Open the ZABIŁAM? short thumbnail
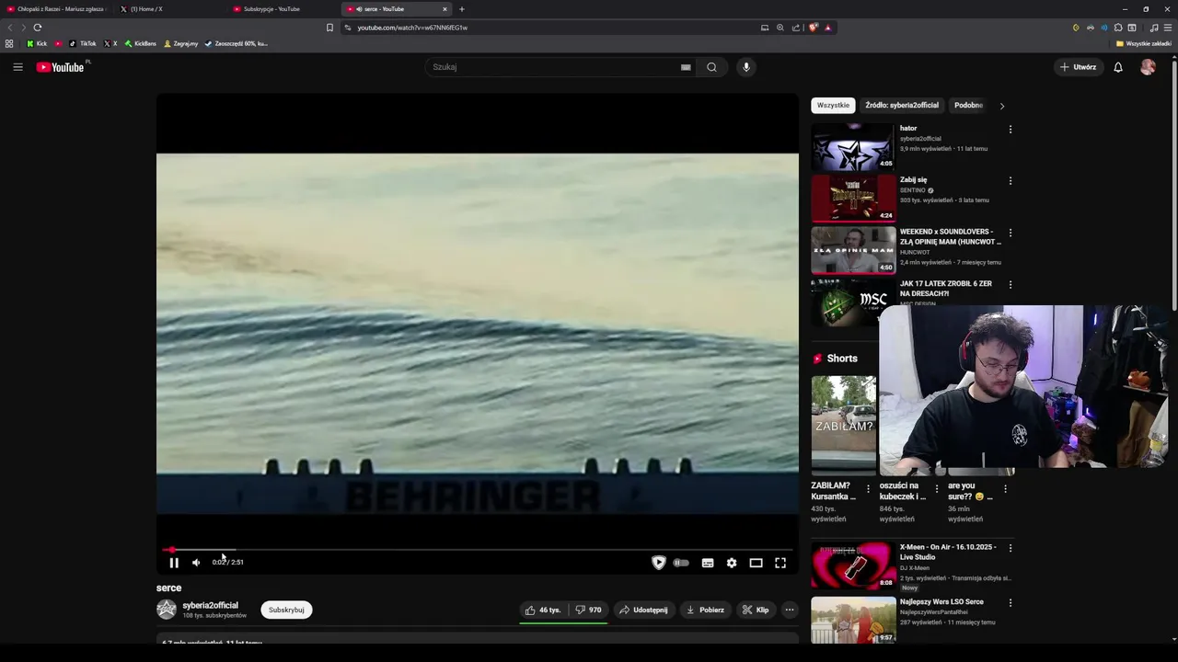The width and height of the screenshot is (1178, 662). point(844,426)
